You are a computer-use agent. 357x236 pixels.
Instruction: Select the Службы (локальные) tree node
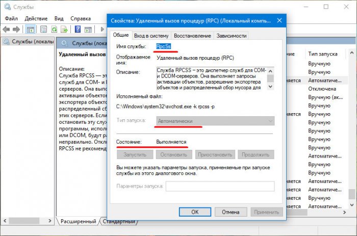pos(29,42)
